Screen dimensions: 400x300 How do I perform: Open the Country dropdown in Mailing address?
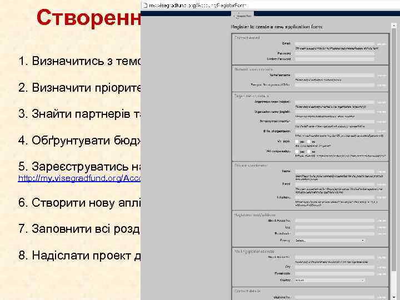click(x=329, y=281)
